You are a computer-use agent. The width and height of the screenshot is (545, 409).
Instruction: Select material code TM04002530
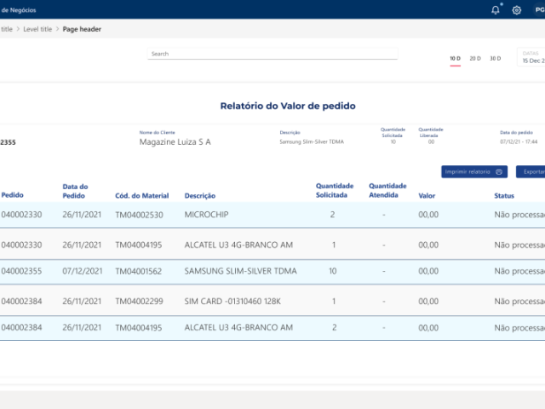tap(139, 215)
